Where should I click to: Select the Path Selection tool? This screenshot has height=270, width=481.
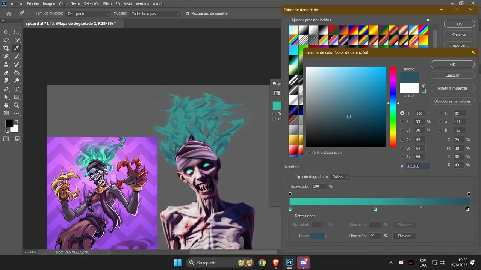pos(6,97)
